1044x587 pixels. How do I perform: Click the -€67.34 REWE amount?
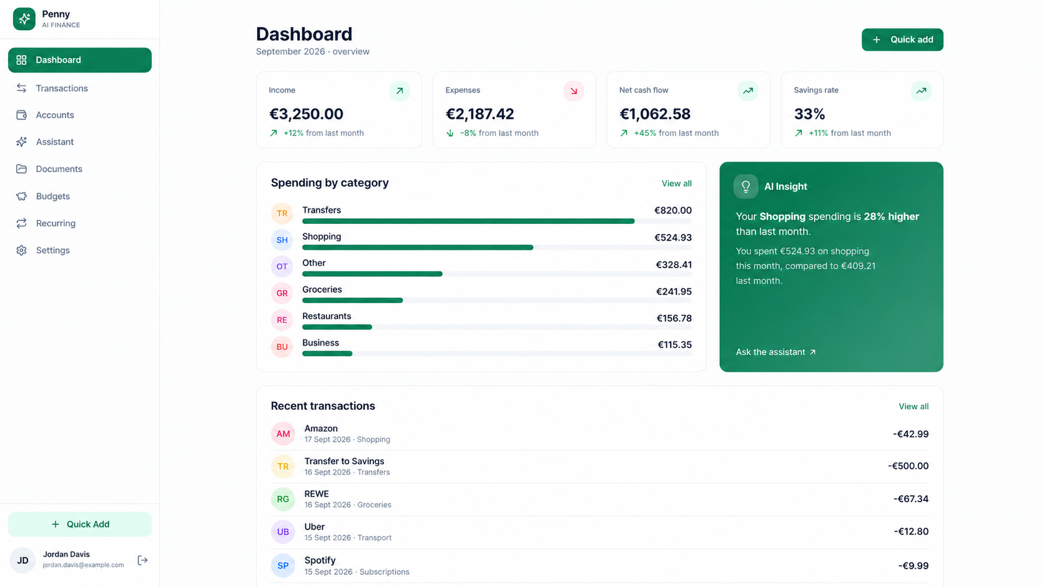pyautogui.click(x=910, y=499)
